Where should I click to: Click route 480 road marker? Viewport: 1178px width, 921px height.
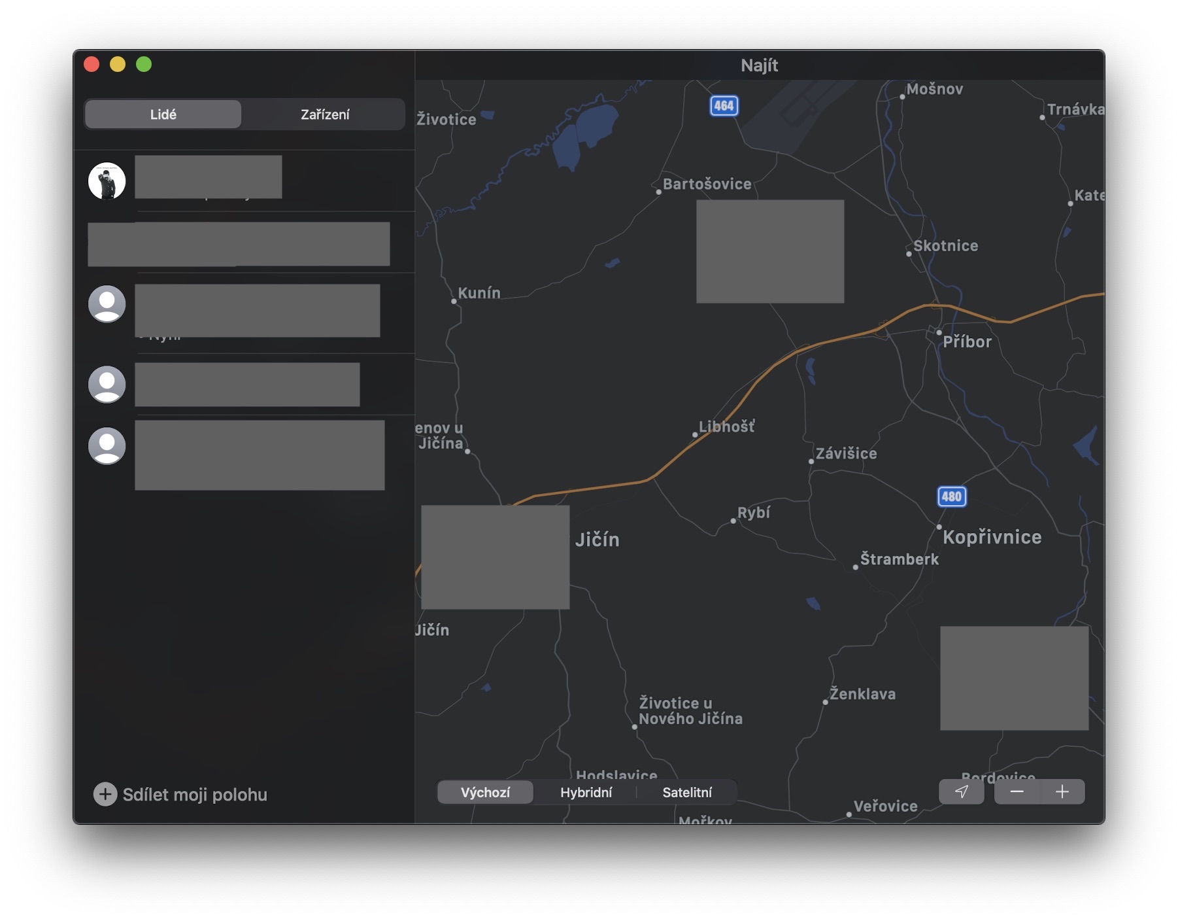951,496
